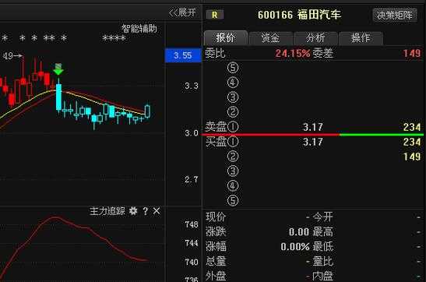Click the blue 3.55 price marker

(183, 55)
